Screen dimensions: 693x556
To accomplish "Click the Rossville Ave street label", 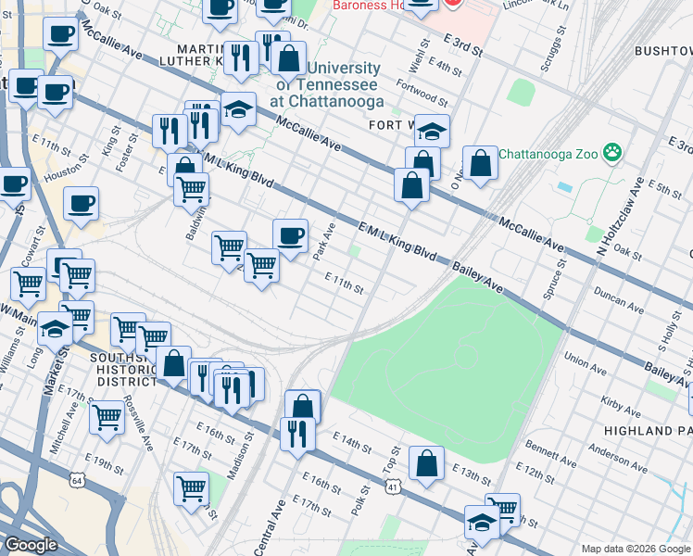I will coord(137,423).
